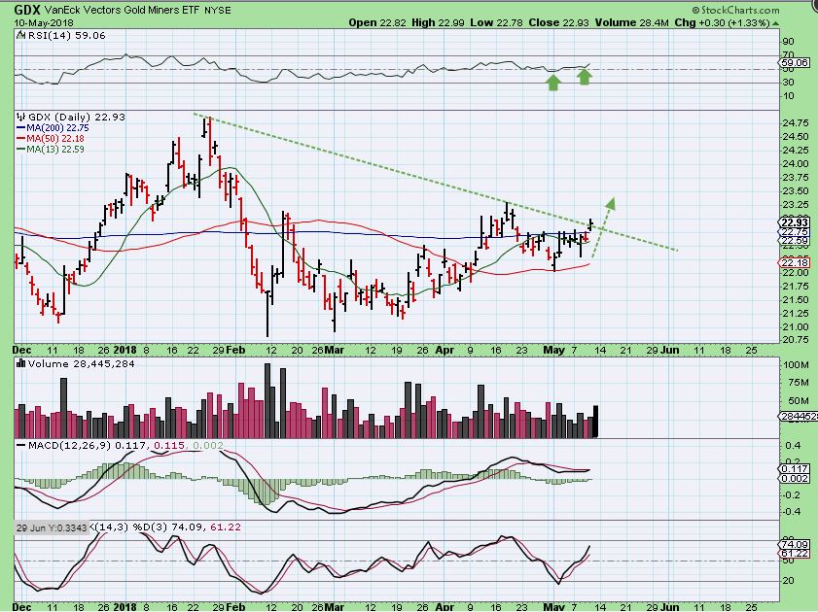Click the price bars icon beside GDX (Daily)
The height and width of the screenshot is (612, 818).
click(x=20, y=117)
